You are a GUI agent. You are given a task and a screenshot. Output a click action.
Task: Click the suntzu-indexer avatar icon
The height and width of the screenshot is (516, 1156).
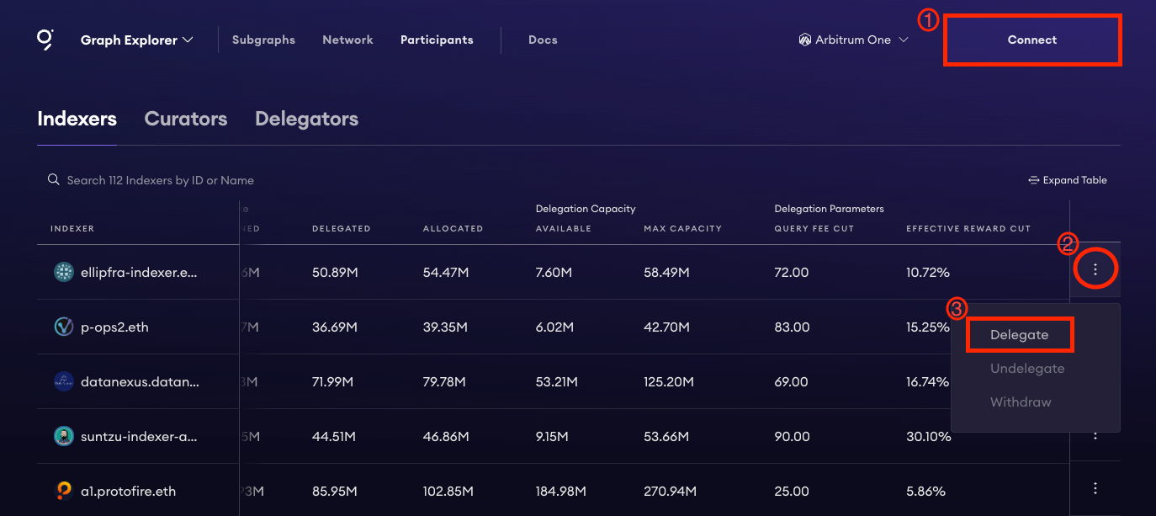point(64,436)
